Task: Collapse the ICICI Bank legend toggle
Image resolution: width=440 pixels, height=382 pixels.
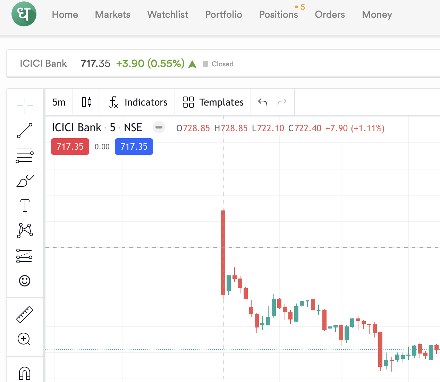Action: (x=159, y=127)
